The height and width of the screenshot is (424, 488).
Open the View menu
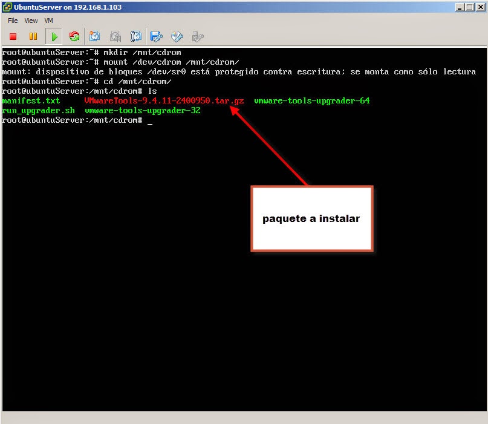(31, 21)
